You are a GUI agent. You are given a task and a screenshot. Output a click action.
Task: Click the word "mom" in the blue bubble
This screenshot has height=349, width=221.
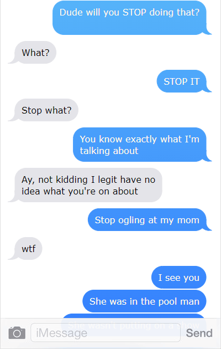(188, 220)
